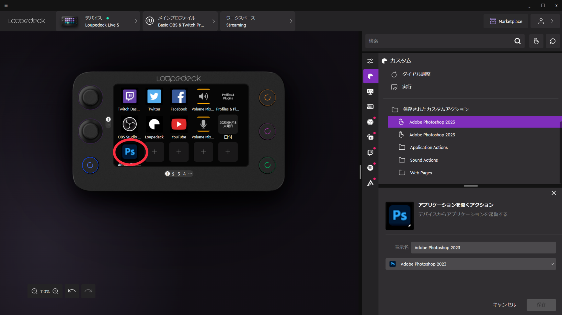Viewport: 562px width, 315px height.
Task: Zoom out the device view
Action: [x=34, y=291]
